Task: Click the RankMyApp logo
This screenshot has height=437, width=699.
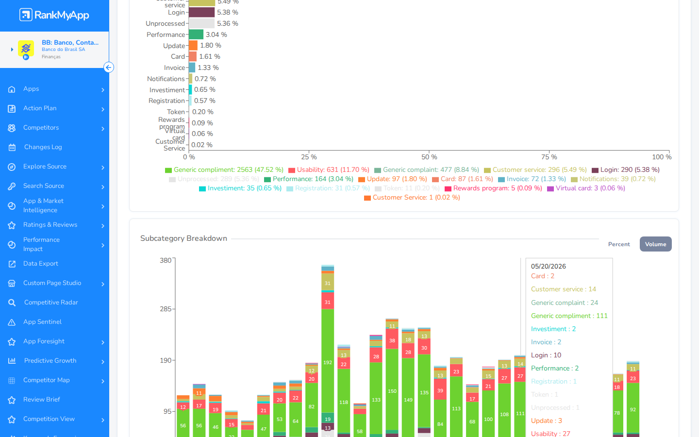Action: pyautogui.click(x=54, y=15)
